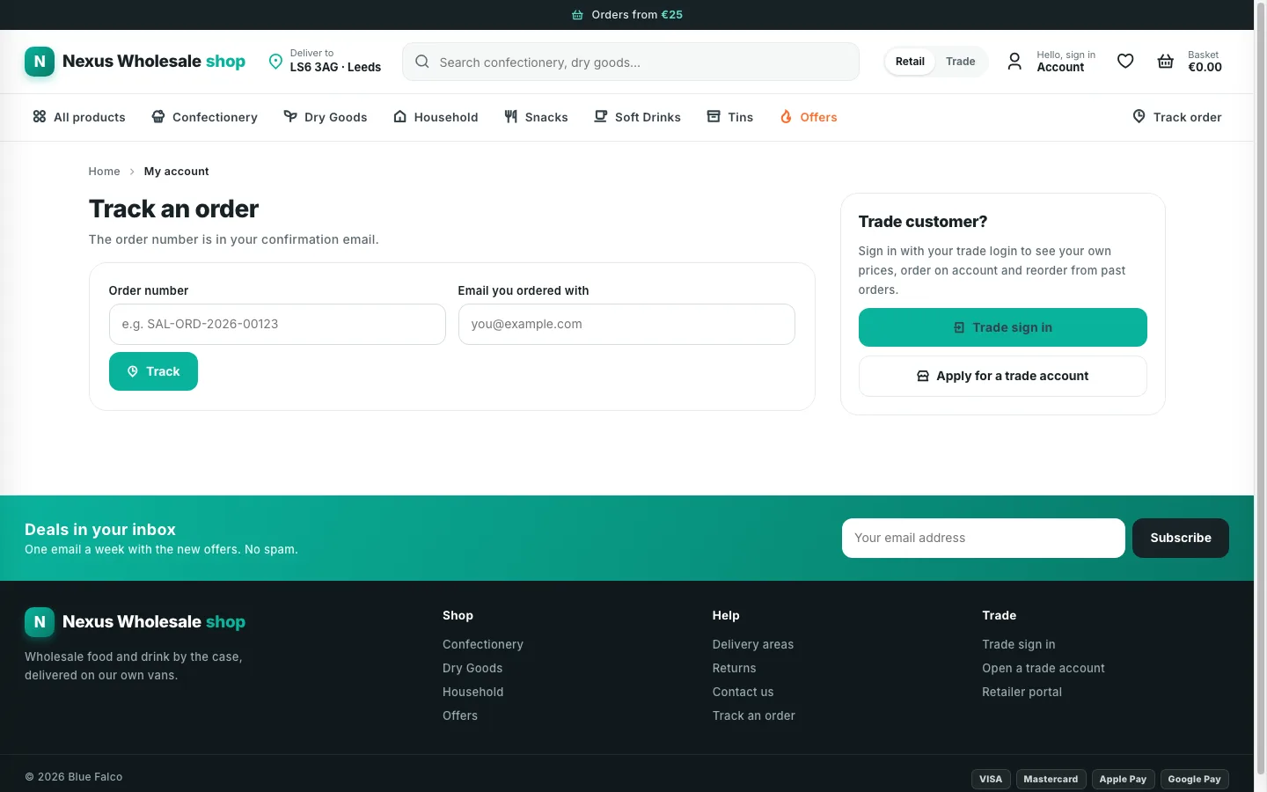Open the Confectionery menu item

(x=205, y=117)
